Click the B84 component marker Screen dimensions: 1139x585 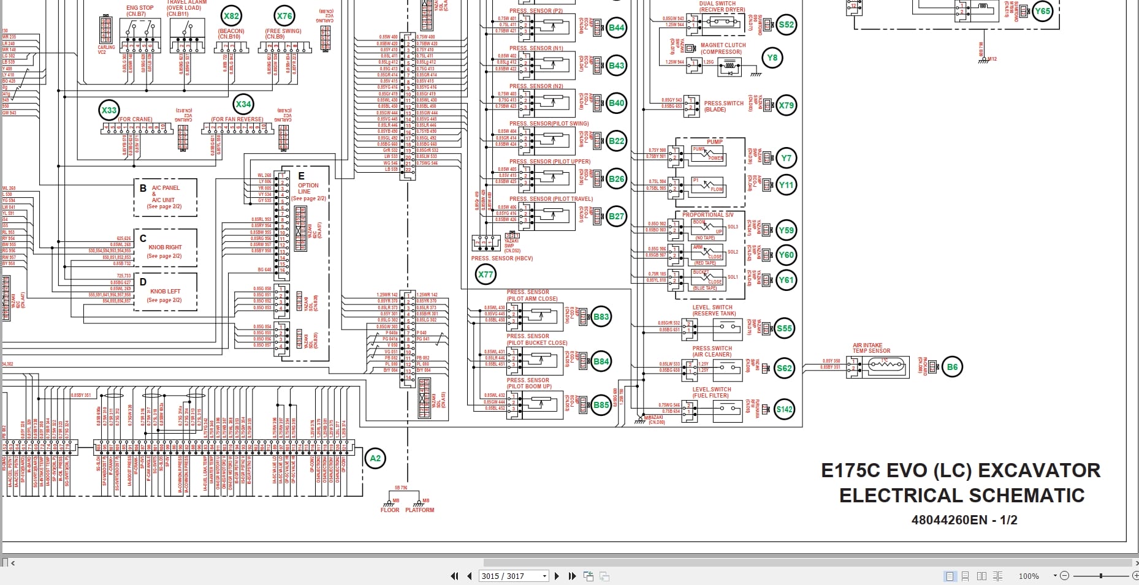601,361
